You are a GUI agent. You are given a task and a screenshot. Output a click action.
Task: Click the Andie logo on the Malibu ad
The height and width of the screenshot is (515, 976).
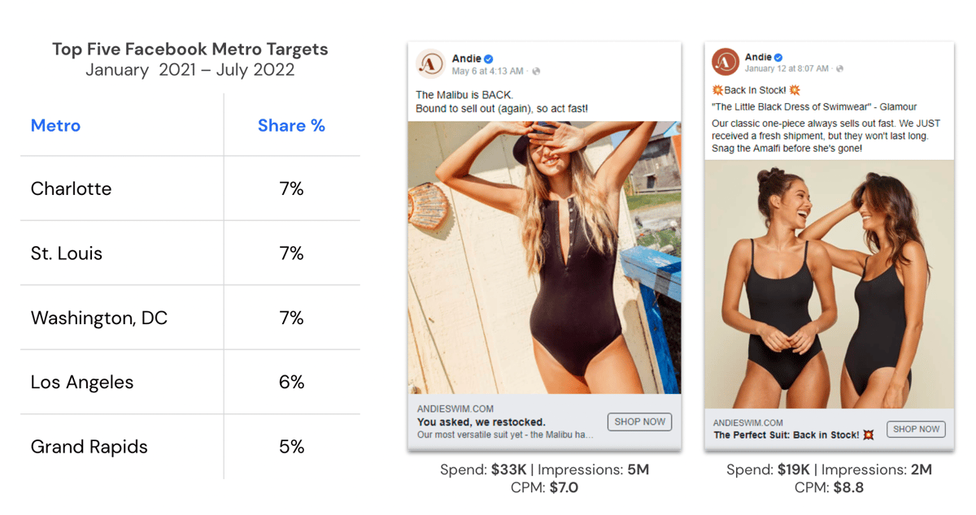point(429,63)
